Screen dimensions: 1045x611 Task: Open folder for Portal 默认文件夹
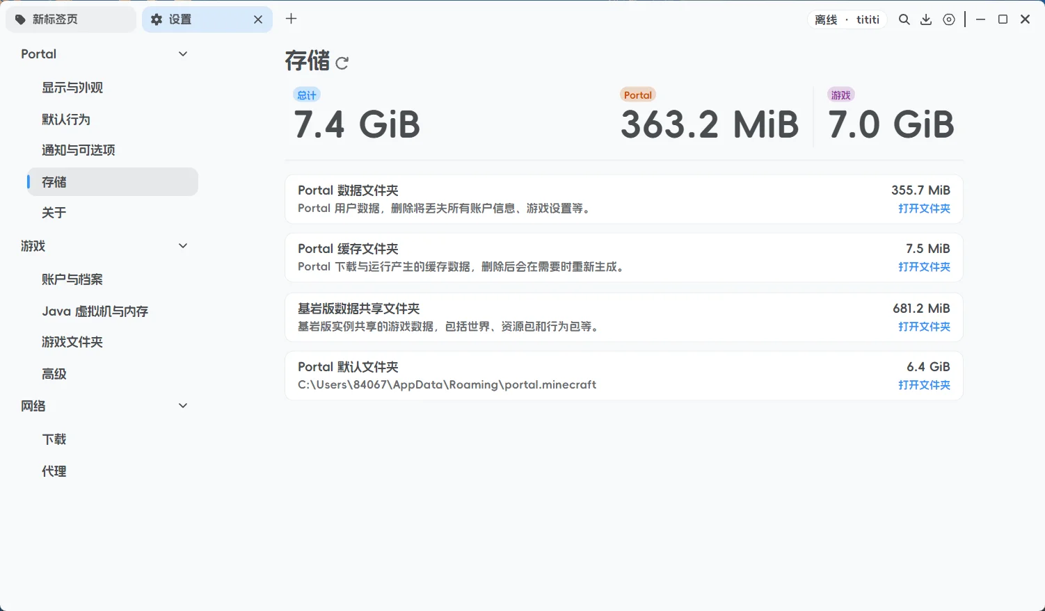tap(924, 385)
